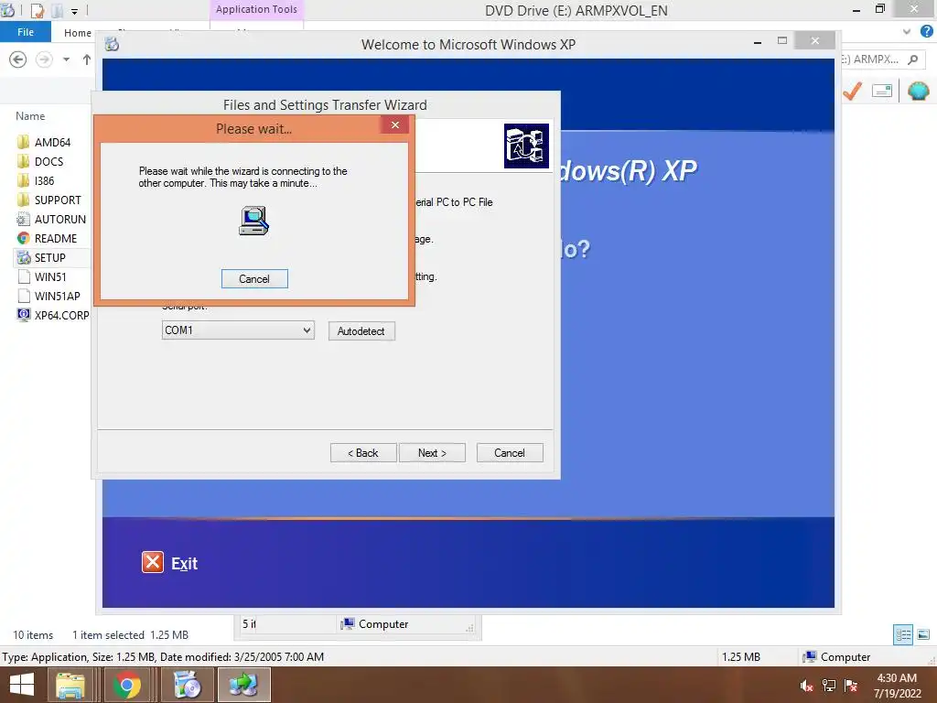This screenshot has height=703, width=937.
Task: Open the Transfer Wizard taskbar item
Action: coord(243,685)
